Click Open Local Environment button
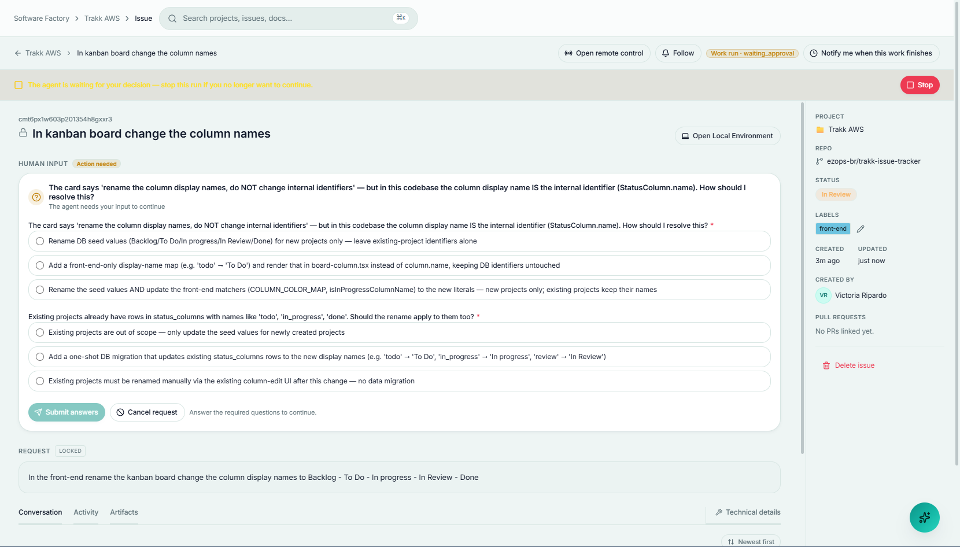The image size is (960, 547). point(728,136)
